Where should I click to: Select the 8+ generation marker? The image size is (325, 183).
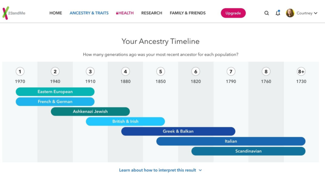click(x=301, y=71)
